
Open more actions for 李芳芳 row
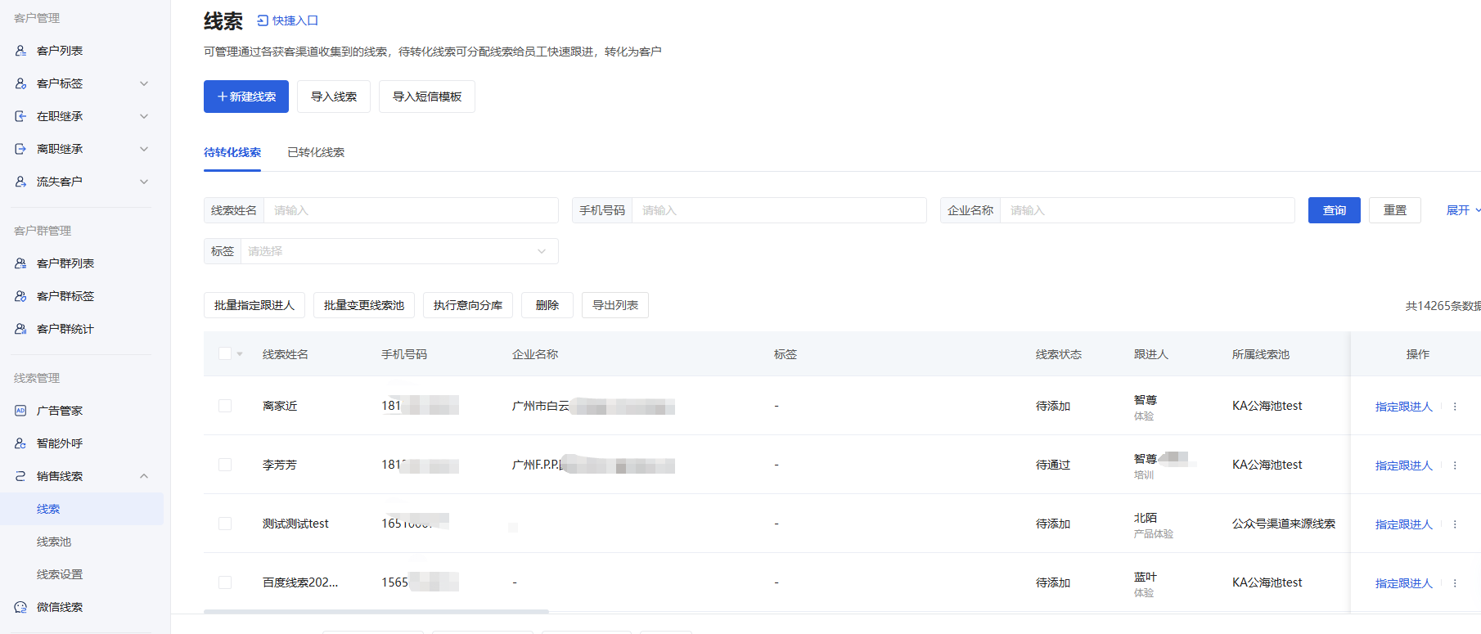pyautogui.click(x=1455, y=465)
